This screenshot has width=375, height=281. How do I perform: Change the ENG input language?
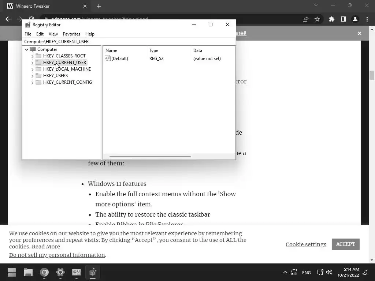pyautogui.click(x=307, y=272)
